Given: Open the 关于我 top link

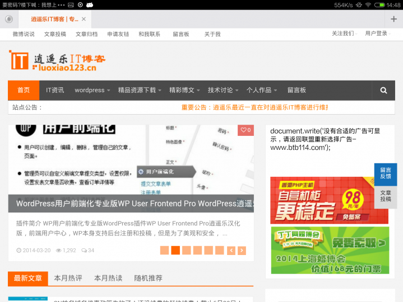Looking at the screenshot, I should 212,34.
